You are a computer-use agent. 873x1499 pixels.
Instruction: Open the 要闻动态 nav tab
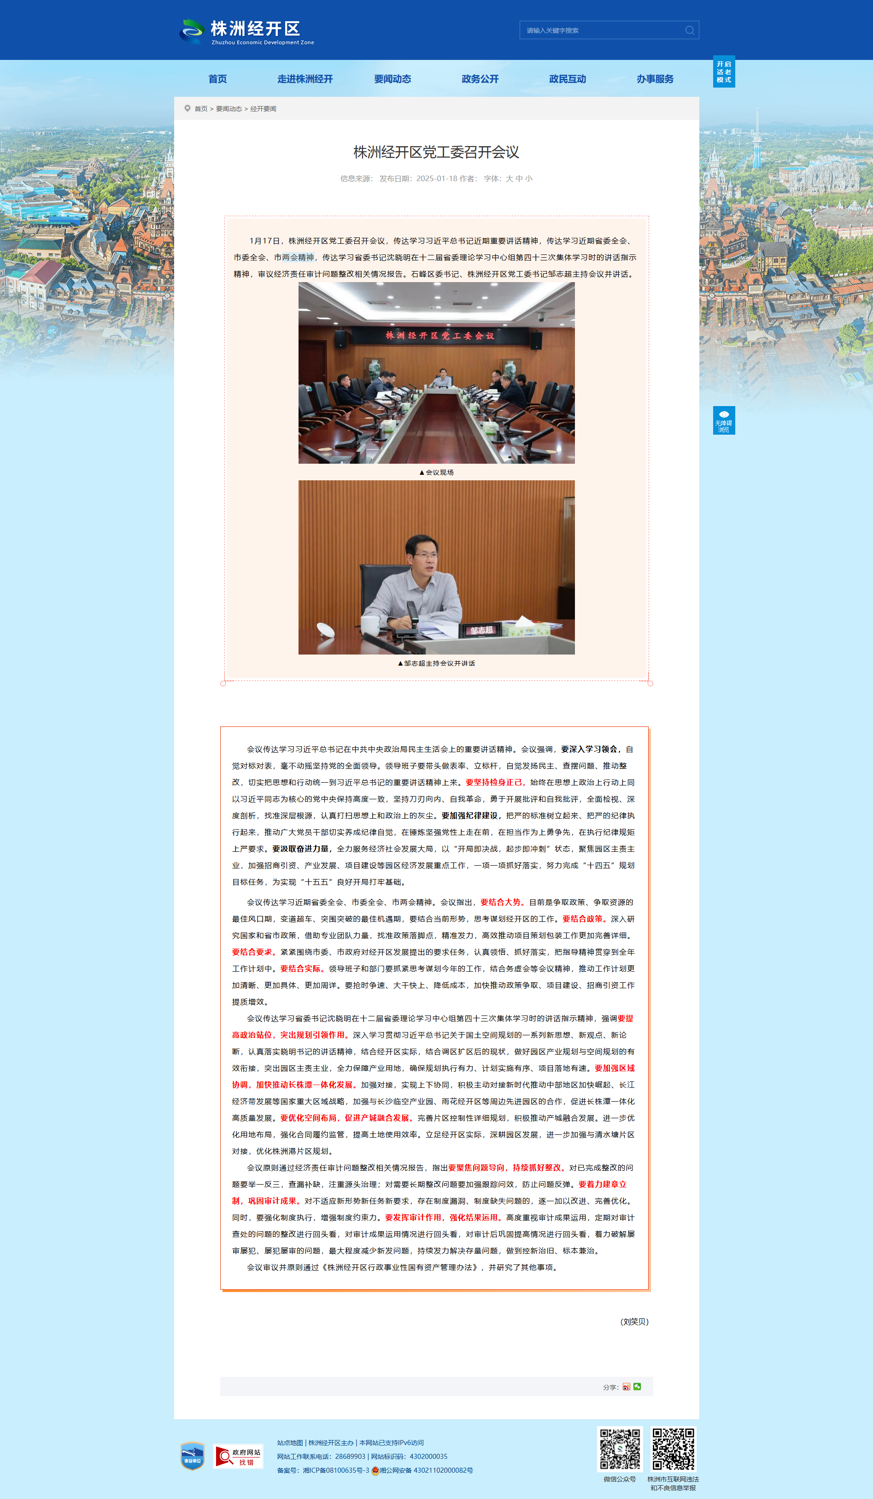coord(393,79)
